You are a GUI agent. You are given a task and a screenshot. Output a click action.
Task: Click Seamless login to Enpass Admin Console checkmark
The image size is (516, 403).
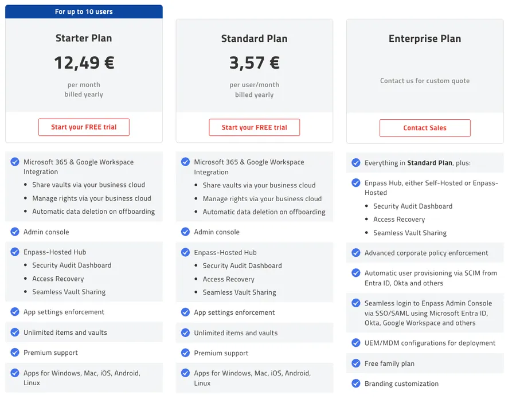(x=355, y=303)
